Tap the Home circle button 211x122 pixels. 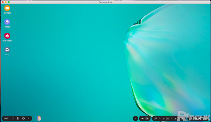pos(23,118)
